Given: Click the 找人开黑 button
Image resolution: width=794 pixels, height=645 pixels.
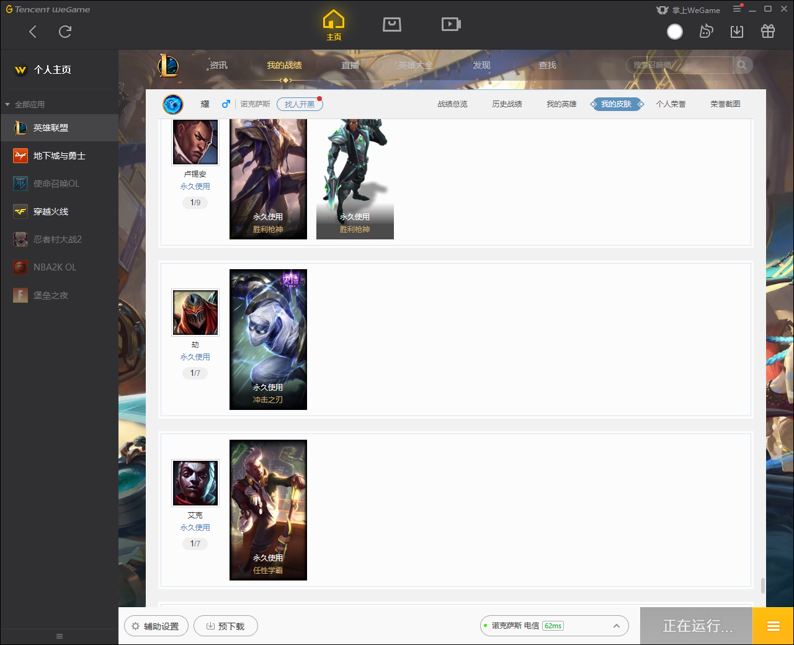Looking at the screenshot, I should point(300,104).
